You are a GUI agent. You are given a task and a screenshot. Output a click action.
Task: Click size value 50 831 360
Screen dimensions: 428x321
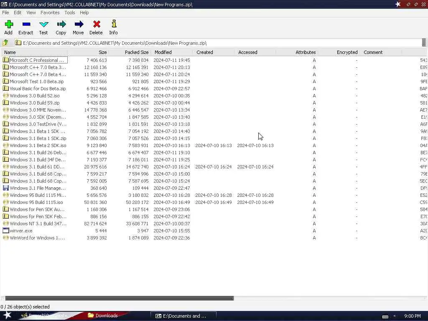pyautogui.click(x=96, y=202)
